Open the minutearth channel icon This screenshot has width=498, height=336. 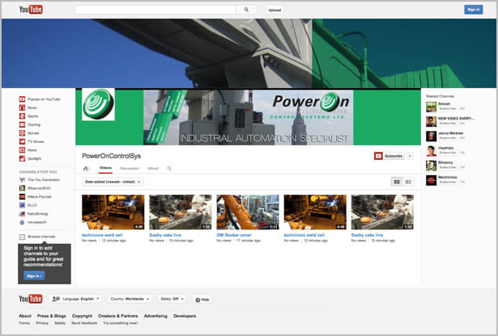click(x=22, y=222)
